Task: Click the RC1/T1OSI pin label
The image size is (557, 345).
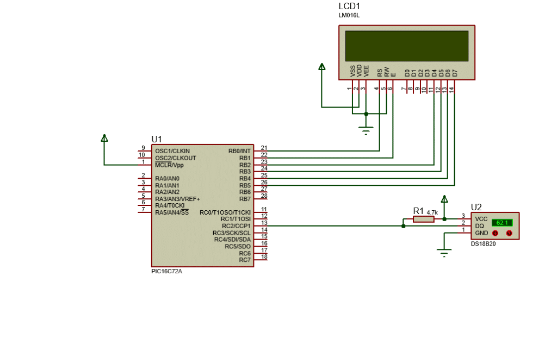Action: (x=236, y=219)
